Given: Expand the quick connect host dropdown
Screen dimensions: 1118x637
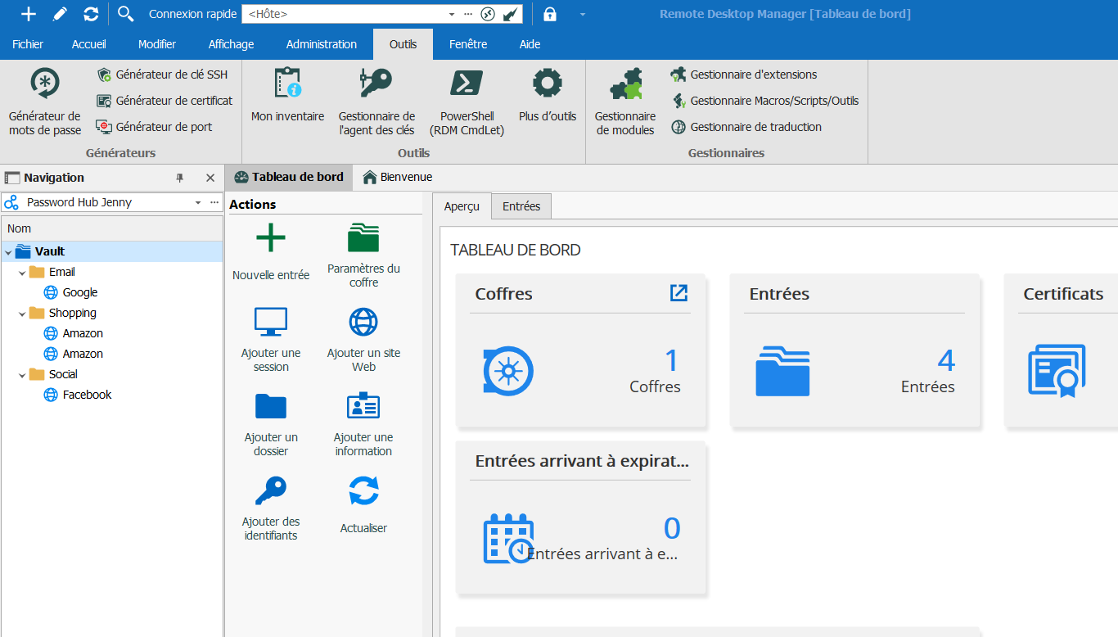Looking at the screenshot, I should 452,14.
